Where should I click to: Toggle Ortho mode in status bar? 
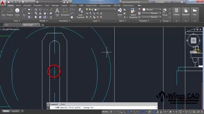(125, 112)
